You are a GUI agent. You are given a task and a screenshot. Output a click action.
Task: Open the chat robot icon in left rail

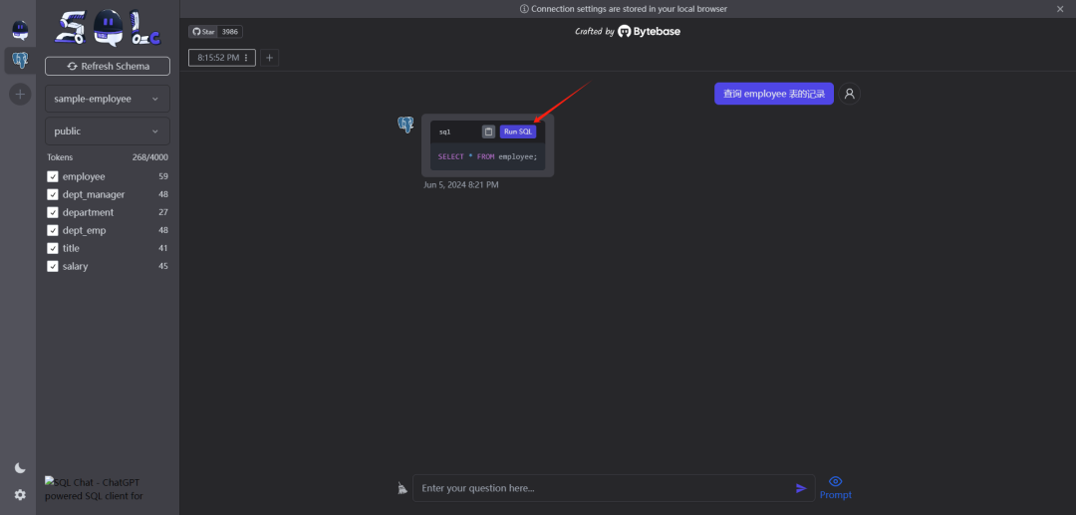pyautogui.click(x=20, y=30)
